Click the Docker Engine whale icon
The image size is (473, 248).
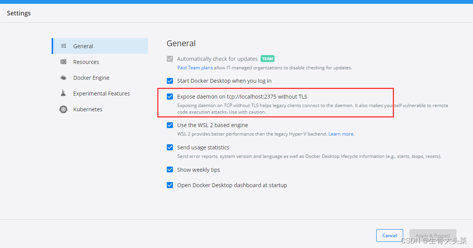click(x=64, y=78)
